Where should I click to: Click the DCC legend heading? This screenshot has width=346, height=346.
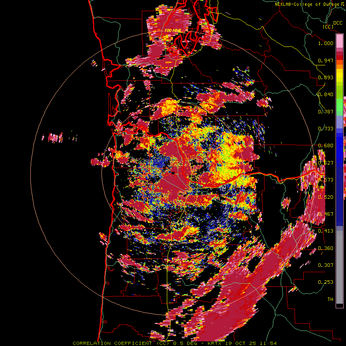point(338,23)
